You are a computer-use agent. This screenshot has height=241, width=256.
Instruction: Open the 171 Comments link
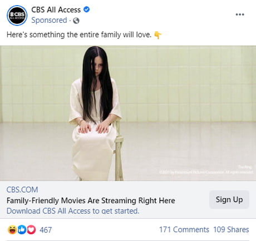pos(184,229)
